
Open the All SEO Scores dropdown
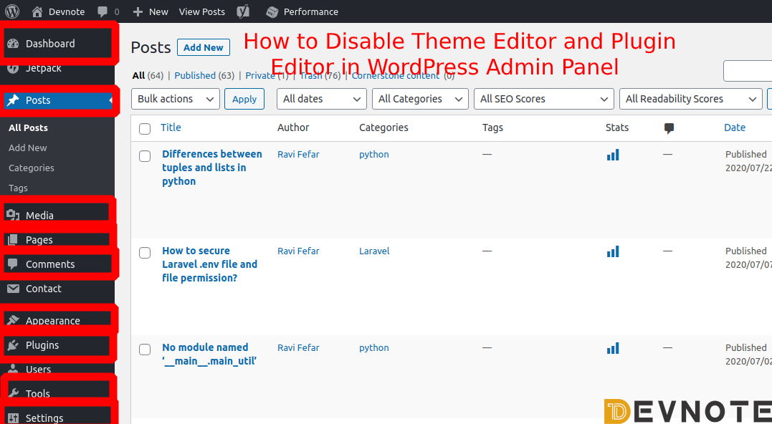[543, 98]
